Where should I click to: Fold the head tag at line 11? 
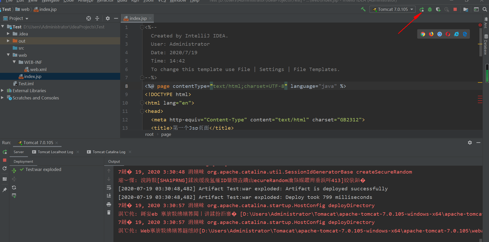tap(142, 111)
